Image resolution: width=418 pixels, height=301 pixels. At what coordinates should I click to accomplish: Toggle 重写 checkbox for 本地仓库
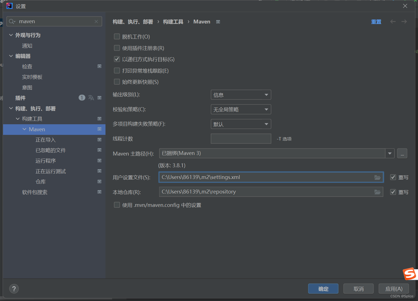393,192
